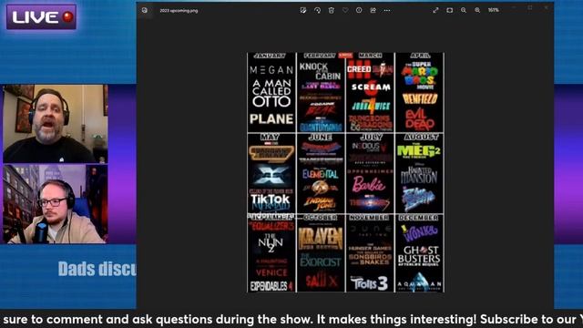
Task: Click the WONKA logo in December
Action: click(420, 234)
